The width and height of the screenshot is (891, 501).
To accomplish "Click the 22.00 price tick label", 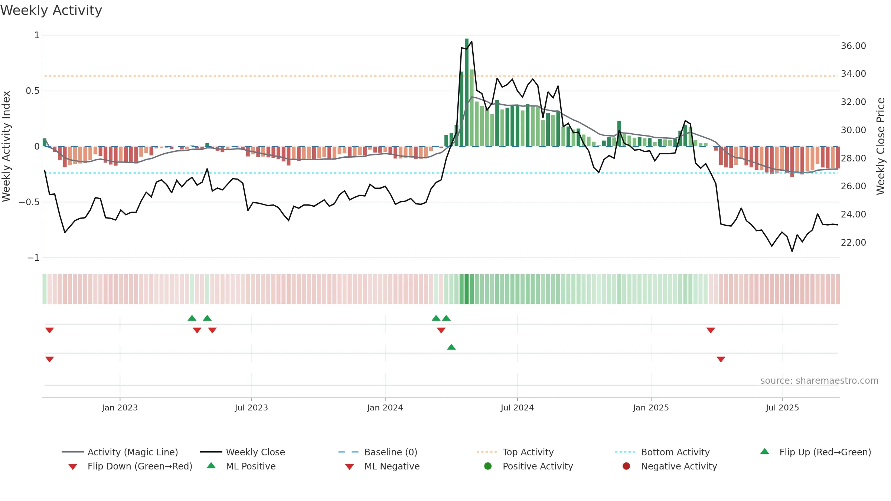I will tap(854, 243).
